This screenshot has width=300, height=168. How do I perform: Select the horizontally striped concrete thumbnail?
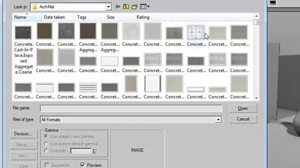click(x=88, y=88)
